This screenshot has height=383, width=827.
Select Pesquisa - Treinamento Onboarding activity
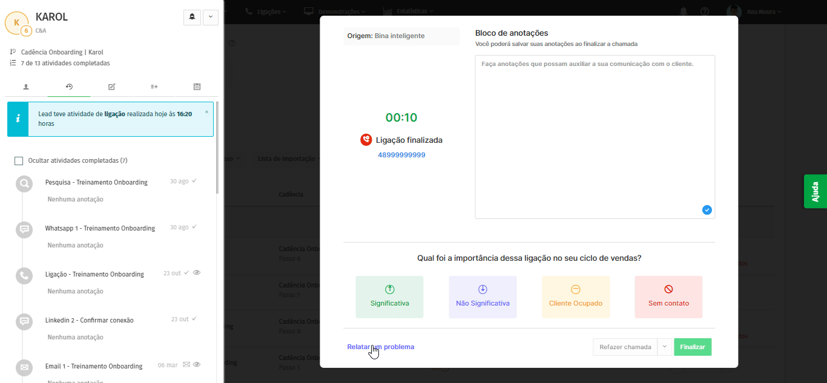pyautogui.click(x=96, y=182)
